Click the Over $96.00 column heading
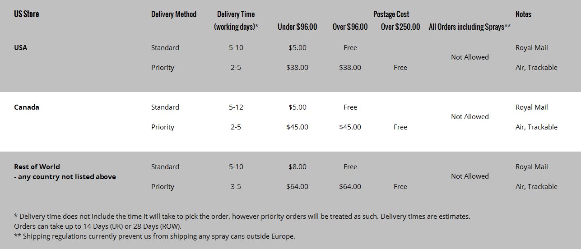This screenshot has width=581, height=249. 350,27
